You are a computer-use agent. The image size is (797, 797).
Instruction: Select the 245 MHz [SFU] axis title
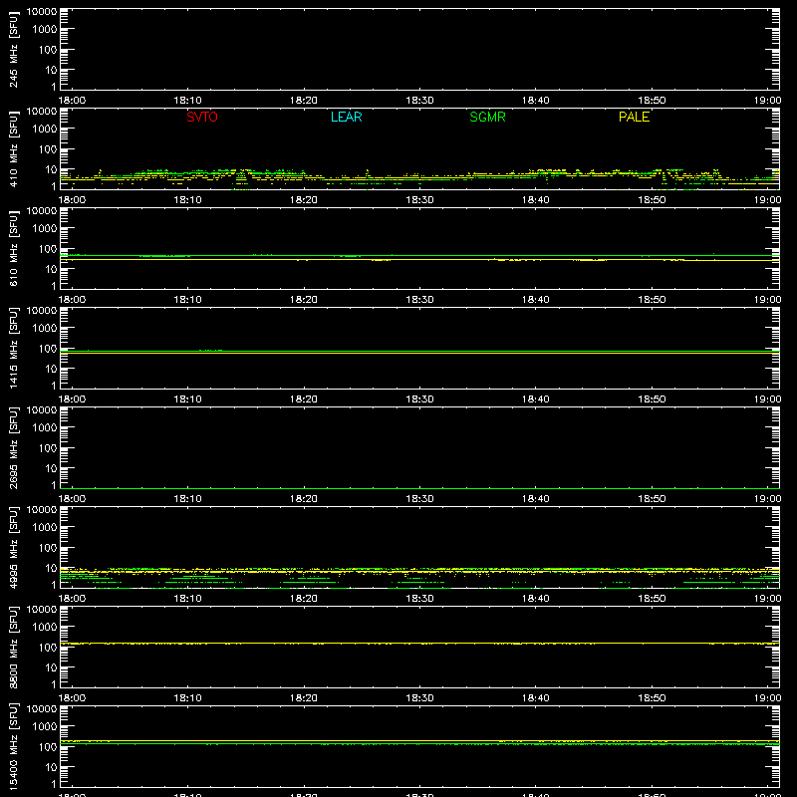pyautogui.click(x=13, y=50)
